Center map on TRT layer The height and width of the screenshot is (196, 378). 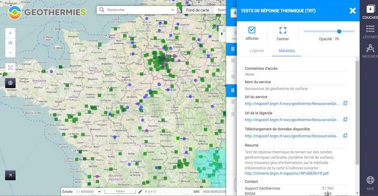pyautogui.click(x=282, y=33)
